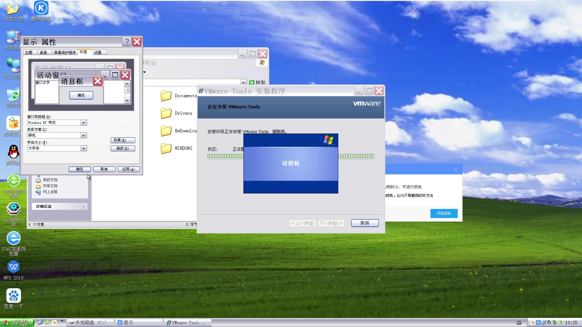
Task: Click the 开始抓轨 button in the CD popup
Action: 444,213
